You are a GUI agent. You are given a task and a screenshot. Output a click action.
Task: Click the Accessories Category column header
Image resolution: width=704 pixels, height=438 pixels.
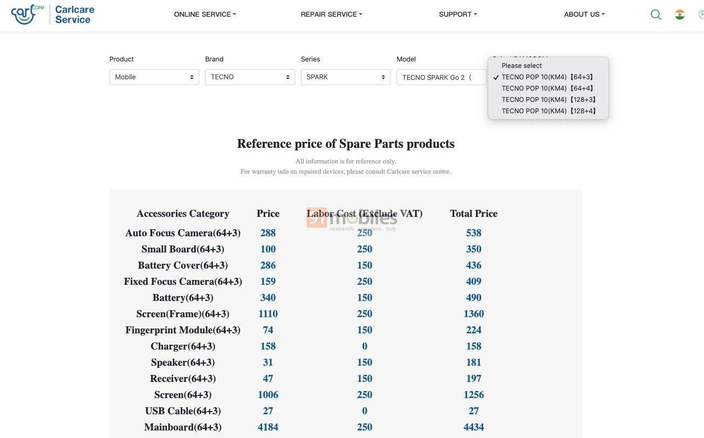point(183,214)
